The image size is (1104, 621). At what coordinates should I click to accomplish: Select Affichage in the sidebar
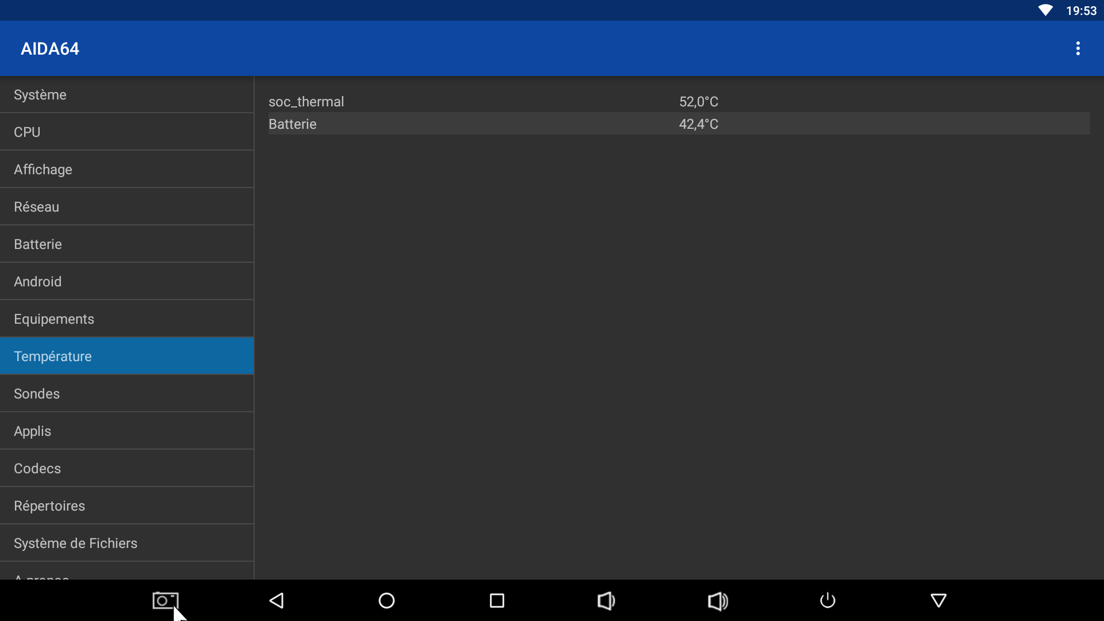[x=126, y=169]
